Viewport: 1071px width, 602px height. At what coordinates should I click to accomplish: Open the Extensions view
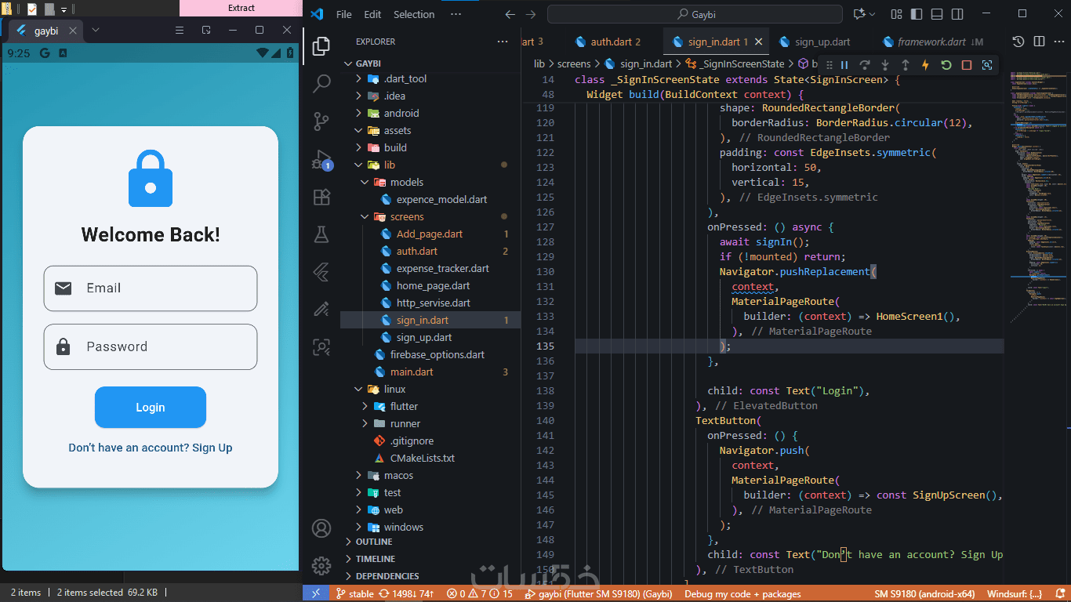click(x=321, y=197)
